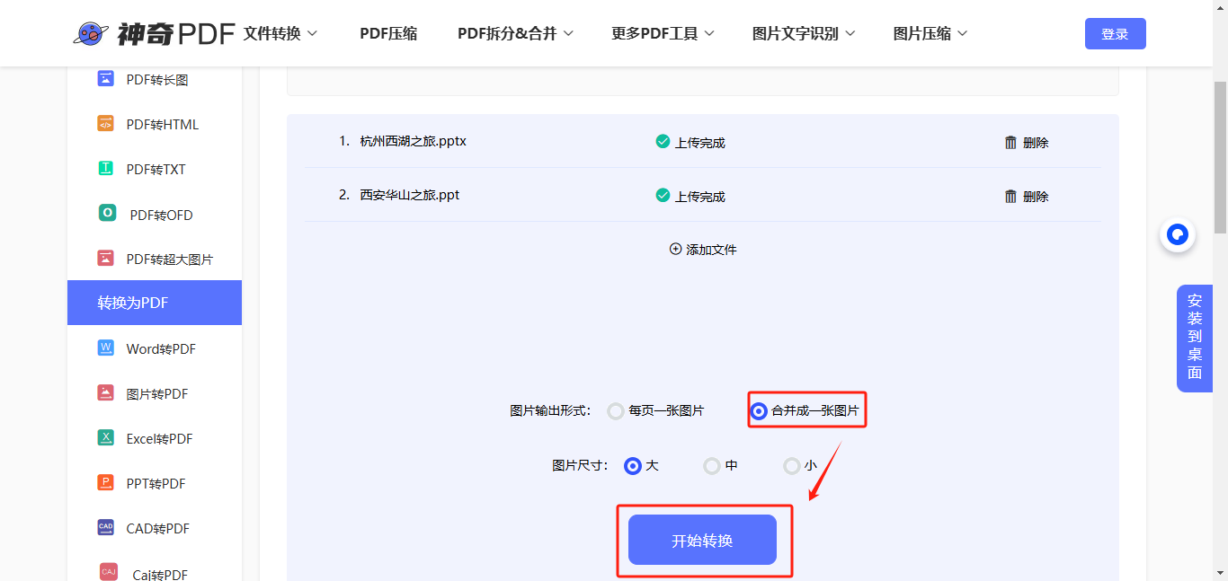
Task: Switch to PDF压缩 menu
Action: click(387, 32)
